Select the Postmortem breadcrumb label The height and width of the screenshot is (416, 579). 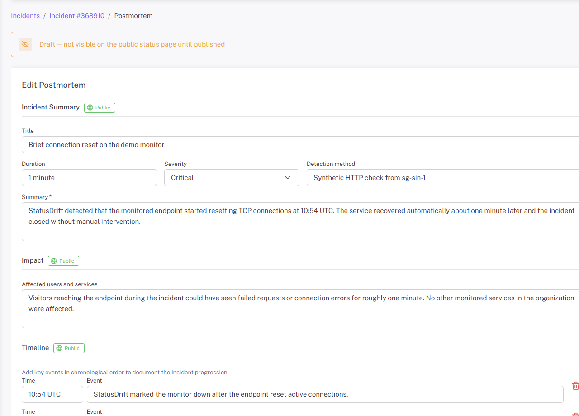[x=133, y=15]
